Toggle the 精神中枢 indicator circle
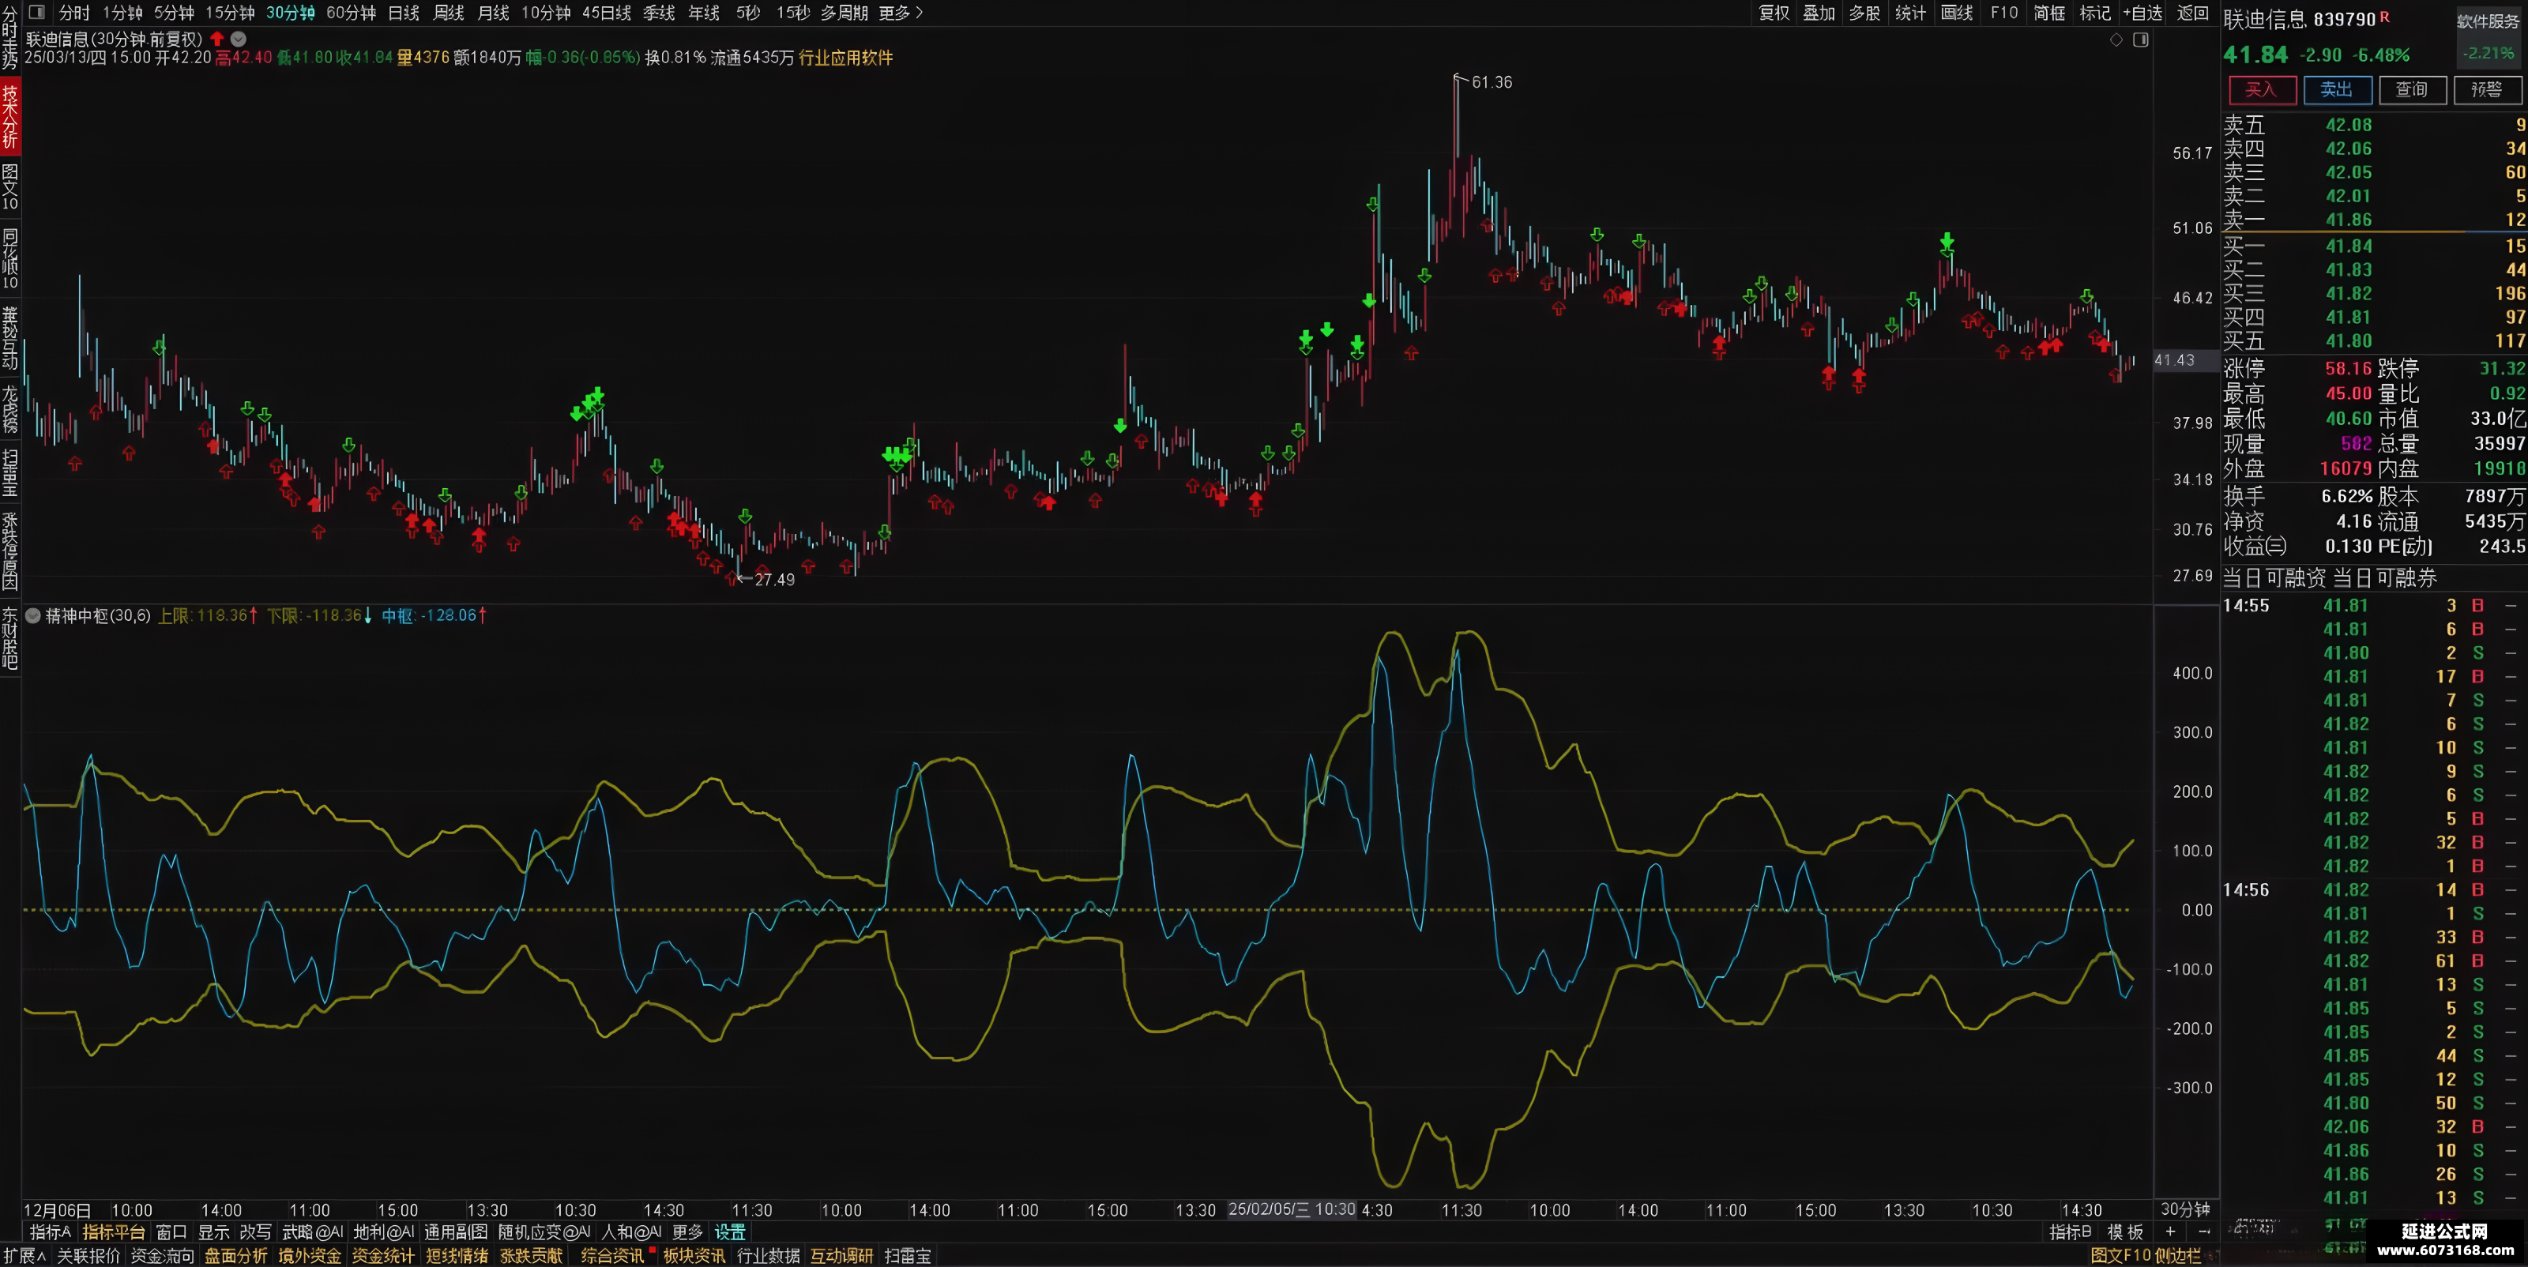 pos(33,615)
